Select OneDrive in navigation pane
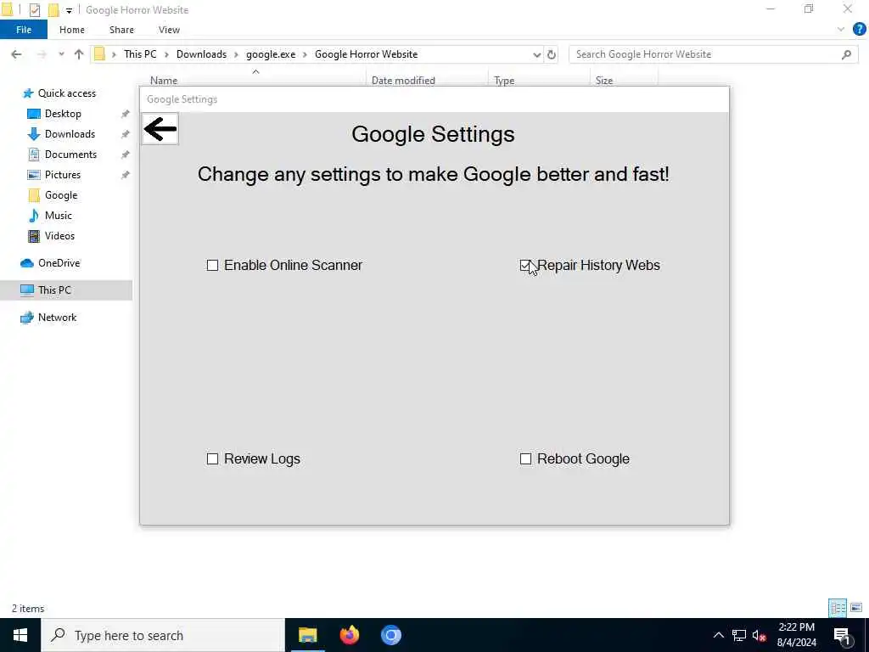 (x=59, y=263)
